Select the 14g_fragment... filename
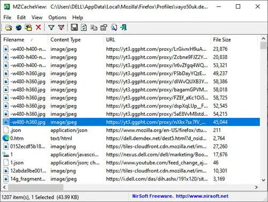Image resolution: width=268 pixels, height=202 pixels. point(28,179)
